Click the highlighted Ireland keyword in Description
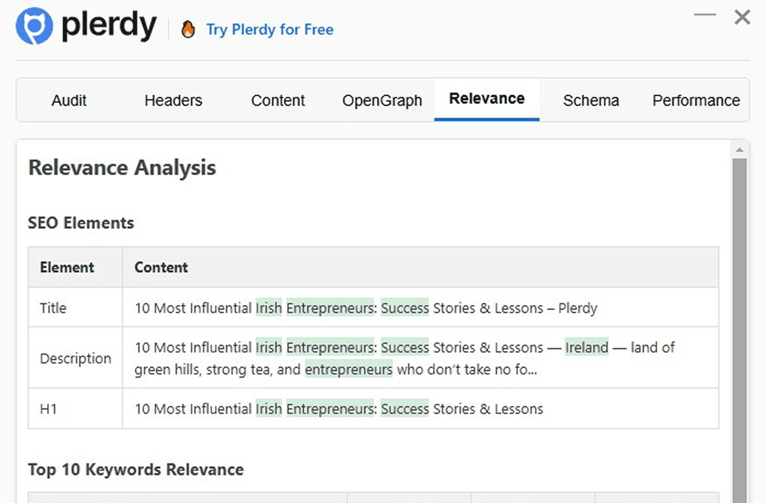766x503 pixels. (587, 347)
